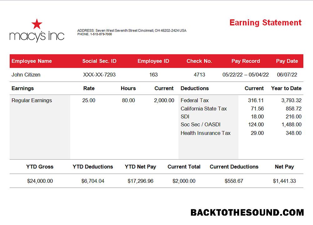The image size is (313, 225).
Task: Click the Hours column header
Action: [128, 88]
